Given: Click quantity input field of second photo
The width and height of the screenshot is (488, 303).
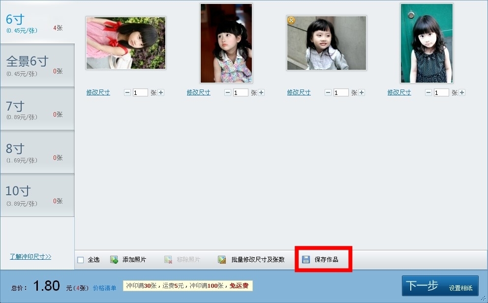Looking at the screenshot, I should [x=241, y=92].
